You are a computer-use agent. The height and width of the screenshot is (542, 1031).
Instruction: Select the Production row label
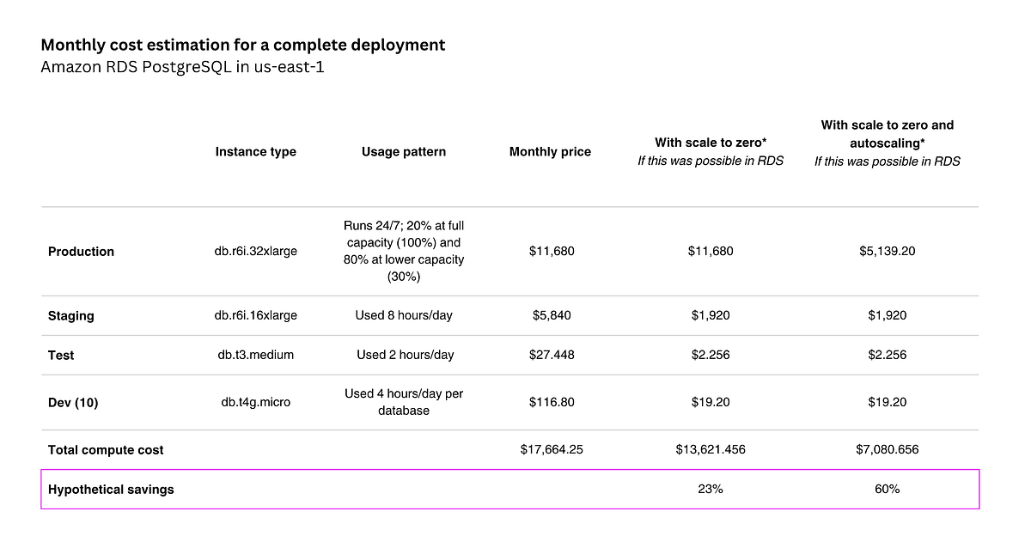81,252
